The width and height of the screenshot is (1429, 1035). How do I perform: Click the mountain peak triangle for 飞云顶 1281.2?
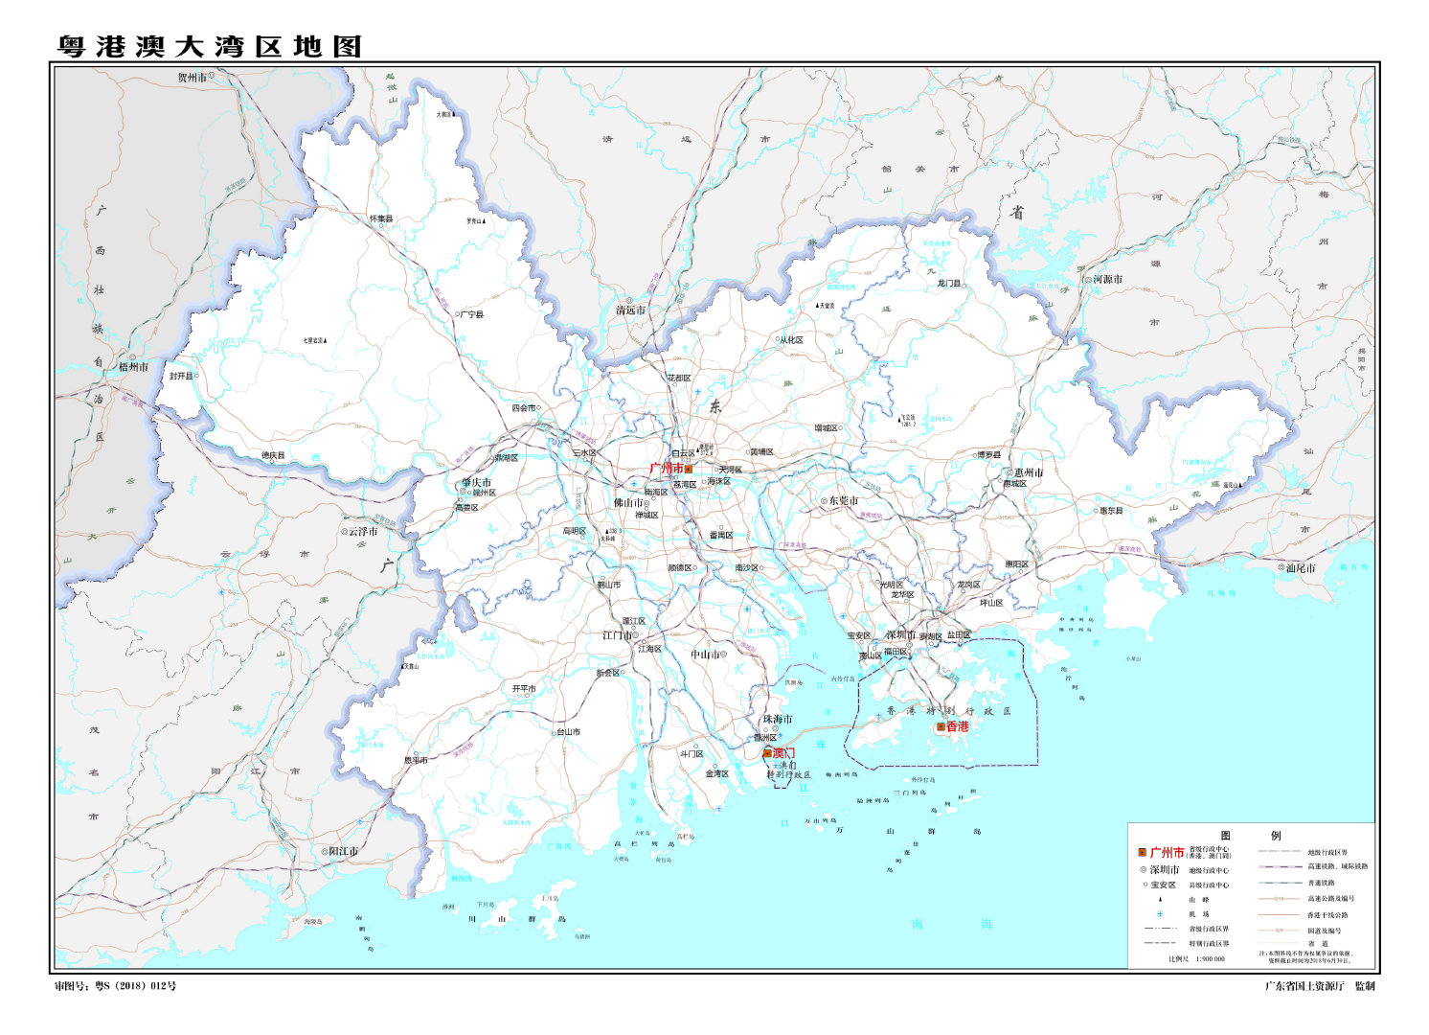point(899,420)
